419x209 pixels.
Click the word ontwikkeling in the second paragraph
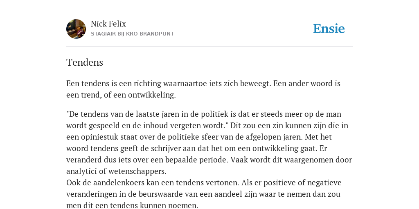[275, 148]
